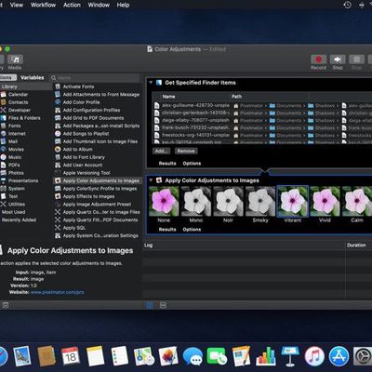372x372 pixels.
Task: Choose the Vivid color preset thumbnail
Action: coord(325,201)
